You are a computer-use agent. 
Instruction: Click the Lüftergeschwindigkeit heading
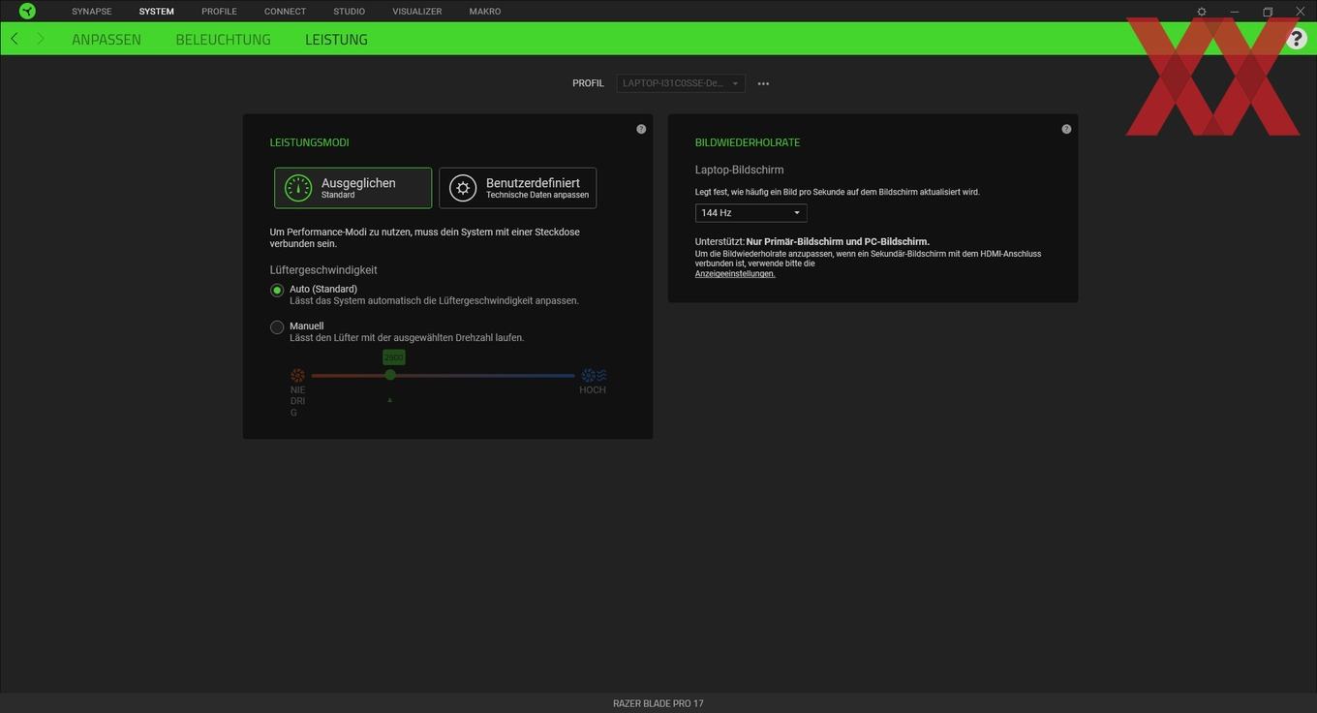[x=323, y=270]
